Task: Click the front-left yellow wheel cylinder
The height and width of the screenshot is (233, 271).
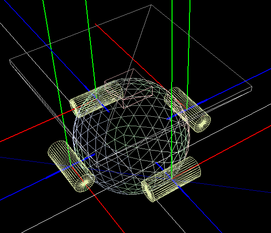Action: (x=71, y=166)
